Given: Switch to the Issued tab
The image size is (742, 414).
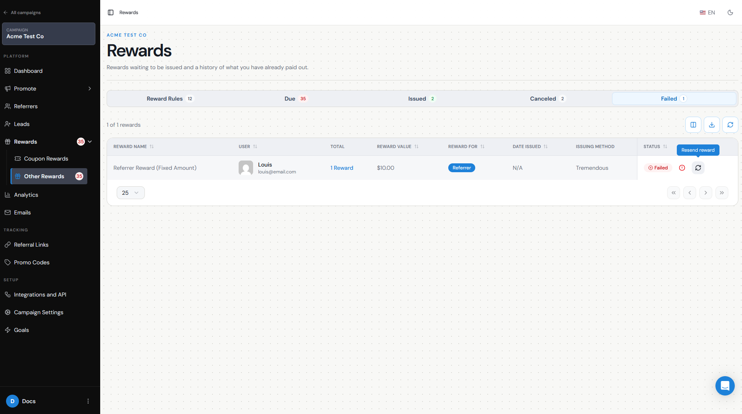Looking at the screenshot, I should 421,99.
